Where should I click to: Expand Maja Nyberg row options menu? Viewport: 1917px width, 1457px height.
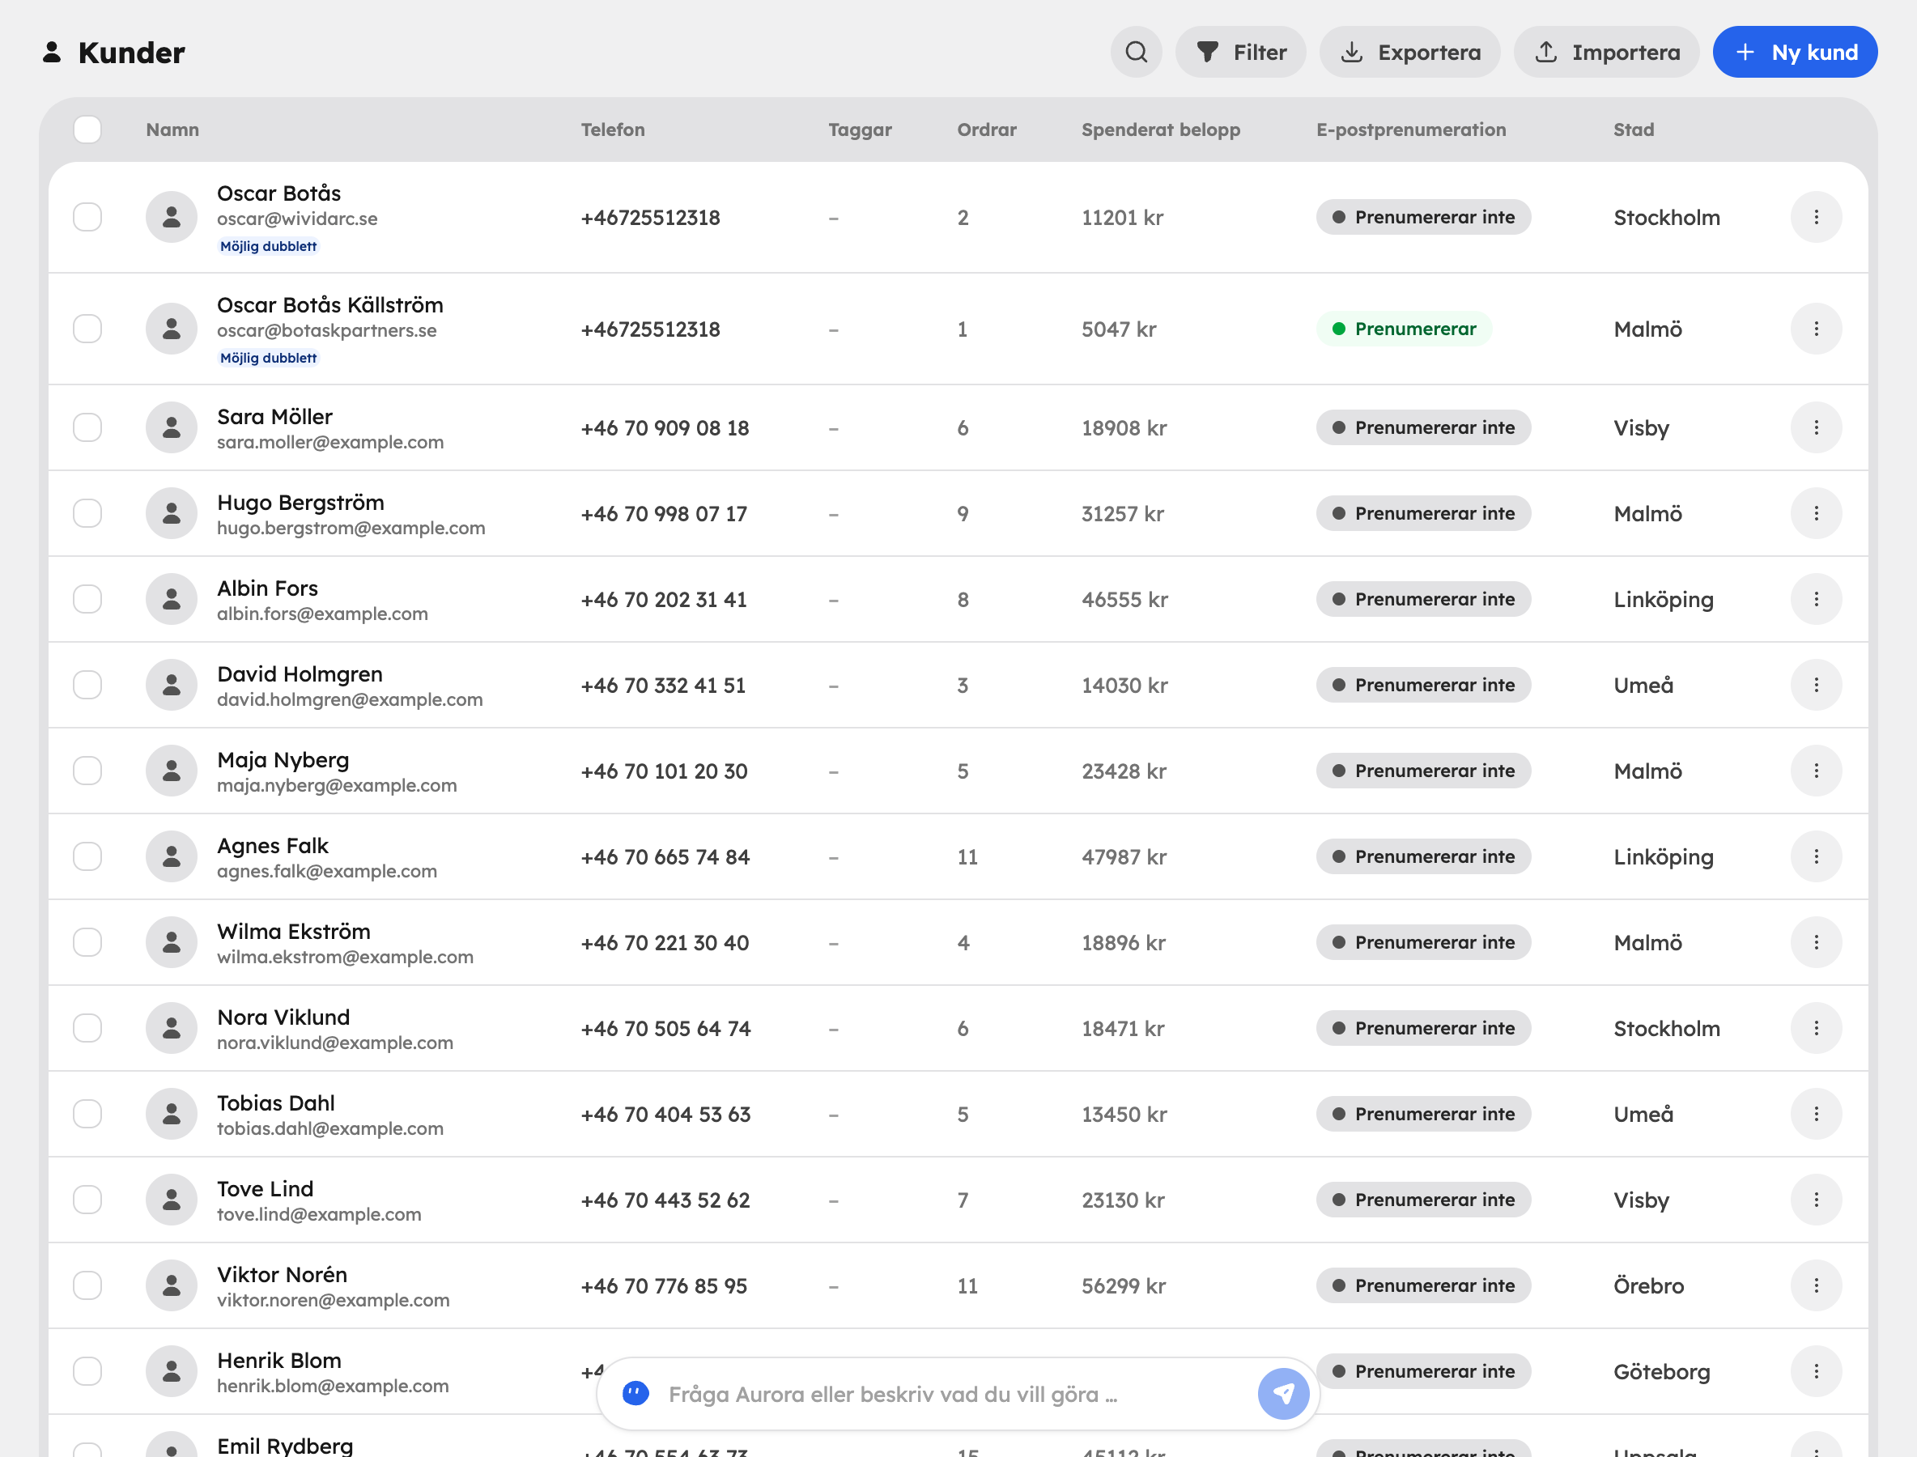pos(1816,771)
